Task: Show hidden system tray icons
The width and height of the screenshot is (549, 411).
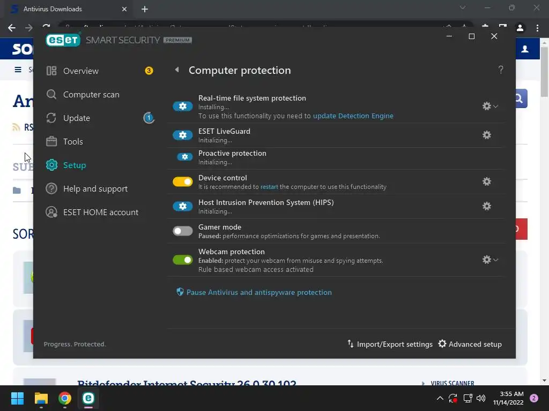Action: click(440, 398)
